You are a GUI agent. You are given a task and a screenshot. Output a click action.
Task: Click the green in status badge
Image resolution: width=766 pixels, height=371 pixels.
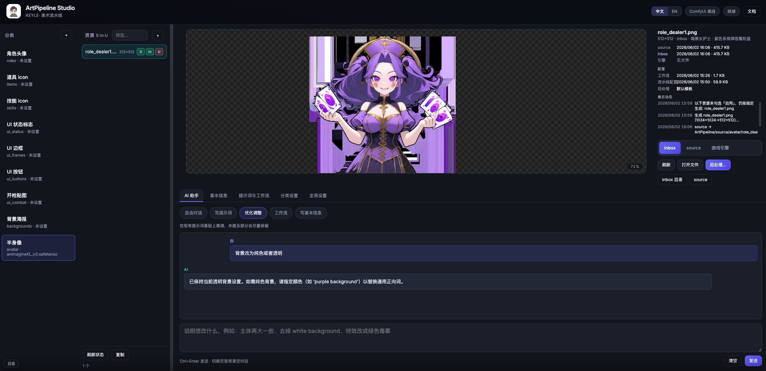click(x=150, y=52)
